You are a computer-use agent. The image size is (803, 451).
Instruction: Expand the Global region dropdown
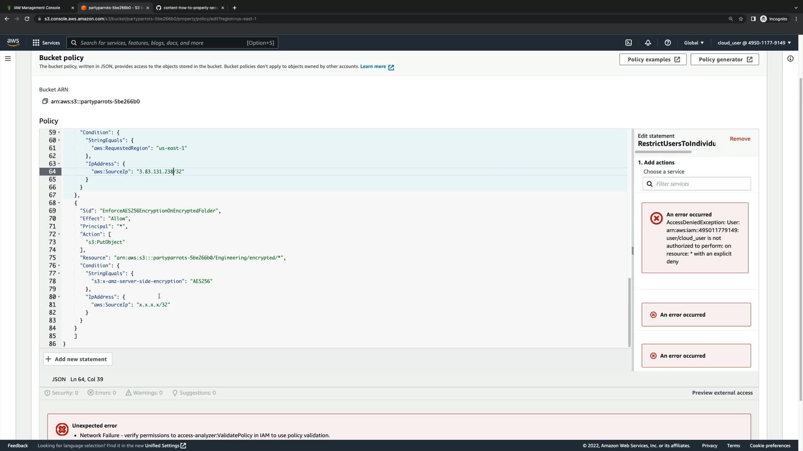click(694, 43)
